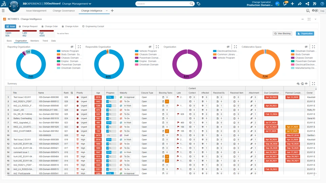Click the search magnifier icon
The width and height of the screenshot is (326, 183).
coord(191,4)
